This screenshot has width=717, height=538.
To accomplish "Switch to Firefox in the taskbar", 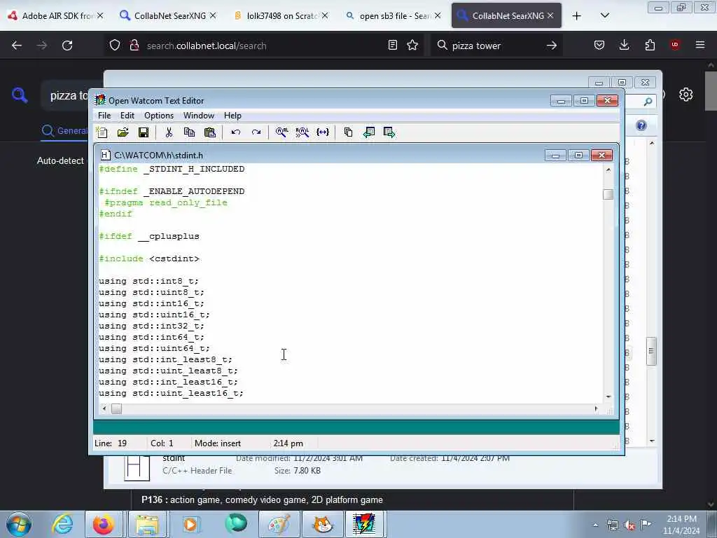I will [104, 524].
